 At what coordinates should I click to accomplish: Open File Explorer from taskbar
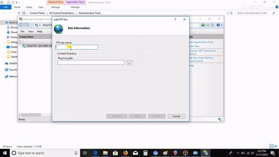click(x=105, y=153)
